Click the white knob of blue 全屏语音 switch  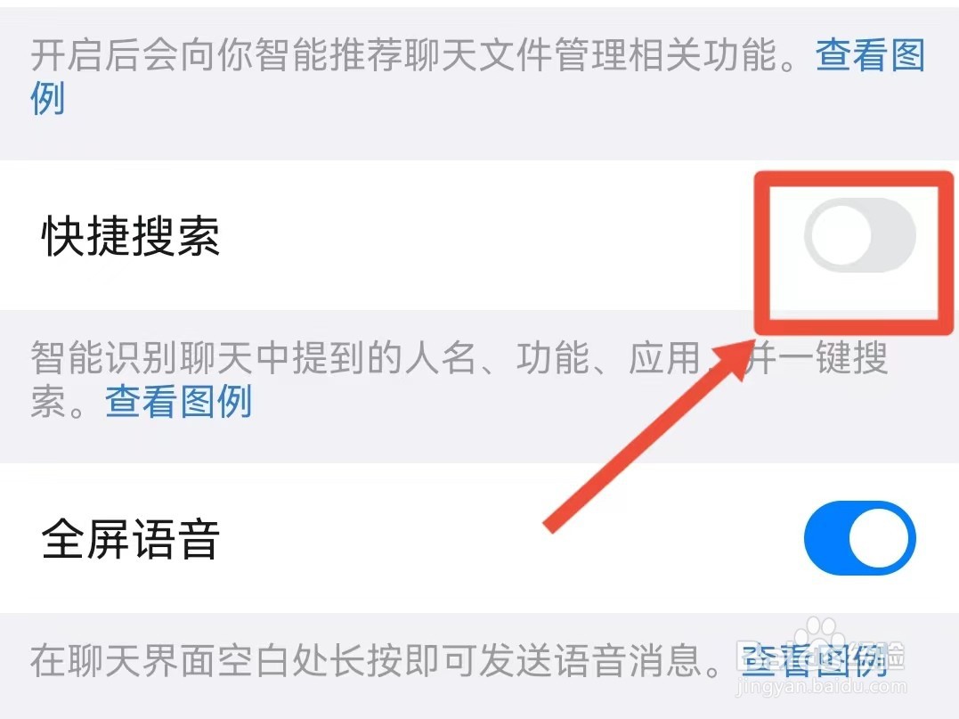pos(878,538)
